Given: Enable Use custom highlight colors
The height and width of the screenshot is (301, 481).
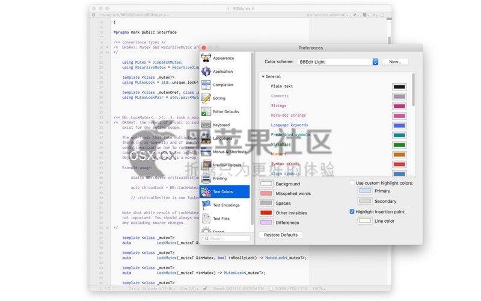Looking at the screenshot, I should (352, 183).
